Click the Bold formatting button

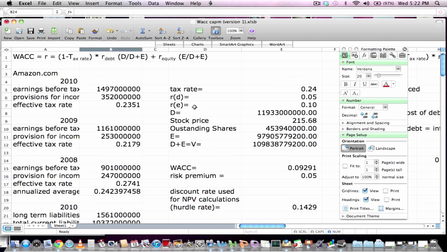pos(345,84)
